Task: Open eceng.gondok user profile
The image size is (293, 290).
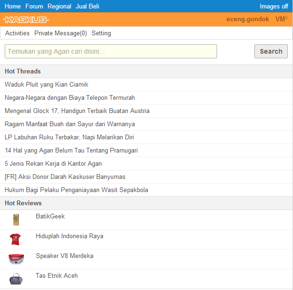Action: (x=248, y=19)
